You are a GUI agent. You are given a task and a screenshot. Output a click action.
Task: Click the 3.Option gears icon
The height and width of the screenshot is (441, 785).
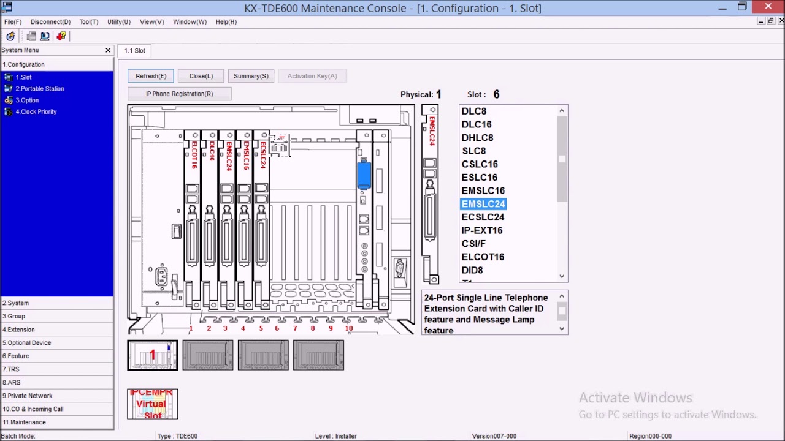(9, 100)
